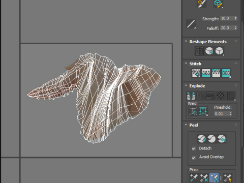
Task: Click the Quick Peel icon
Action: click(x=201, y=139)
